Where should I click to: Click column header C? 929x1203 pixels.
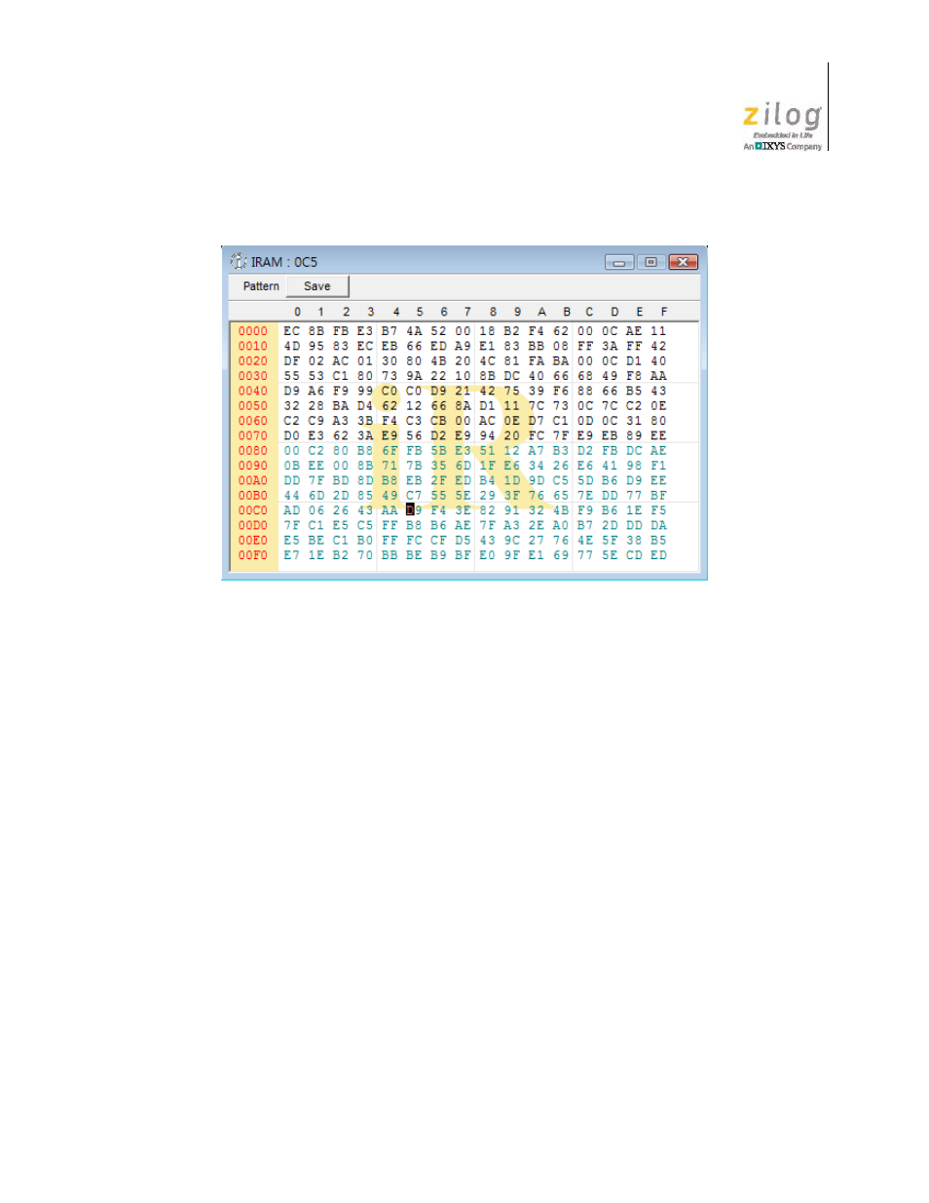click(589, 312)
